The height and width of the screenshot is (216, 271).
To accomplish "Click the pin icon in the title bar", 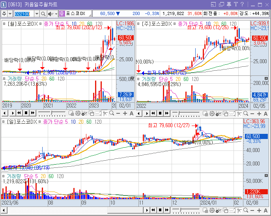I will click(x=229, y=4).
